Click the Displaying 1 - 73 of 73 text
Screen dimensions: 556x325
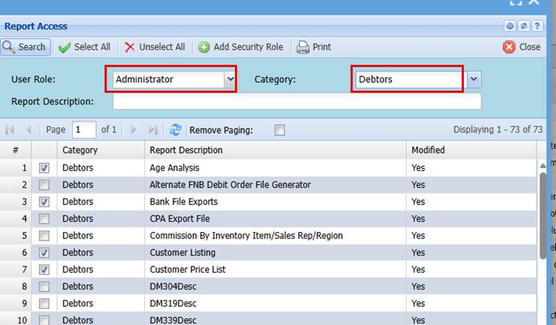498,130
